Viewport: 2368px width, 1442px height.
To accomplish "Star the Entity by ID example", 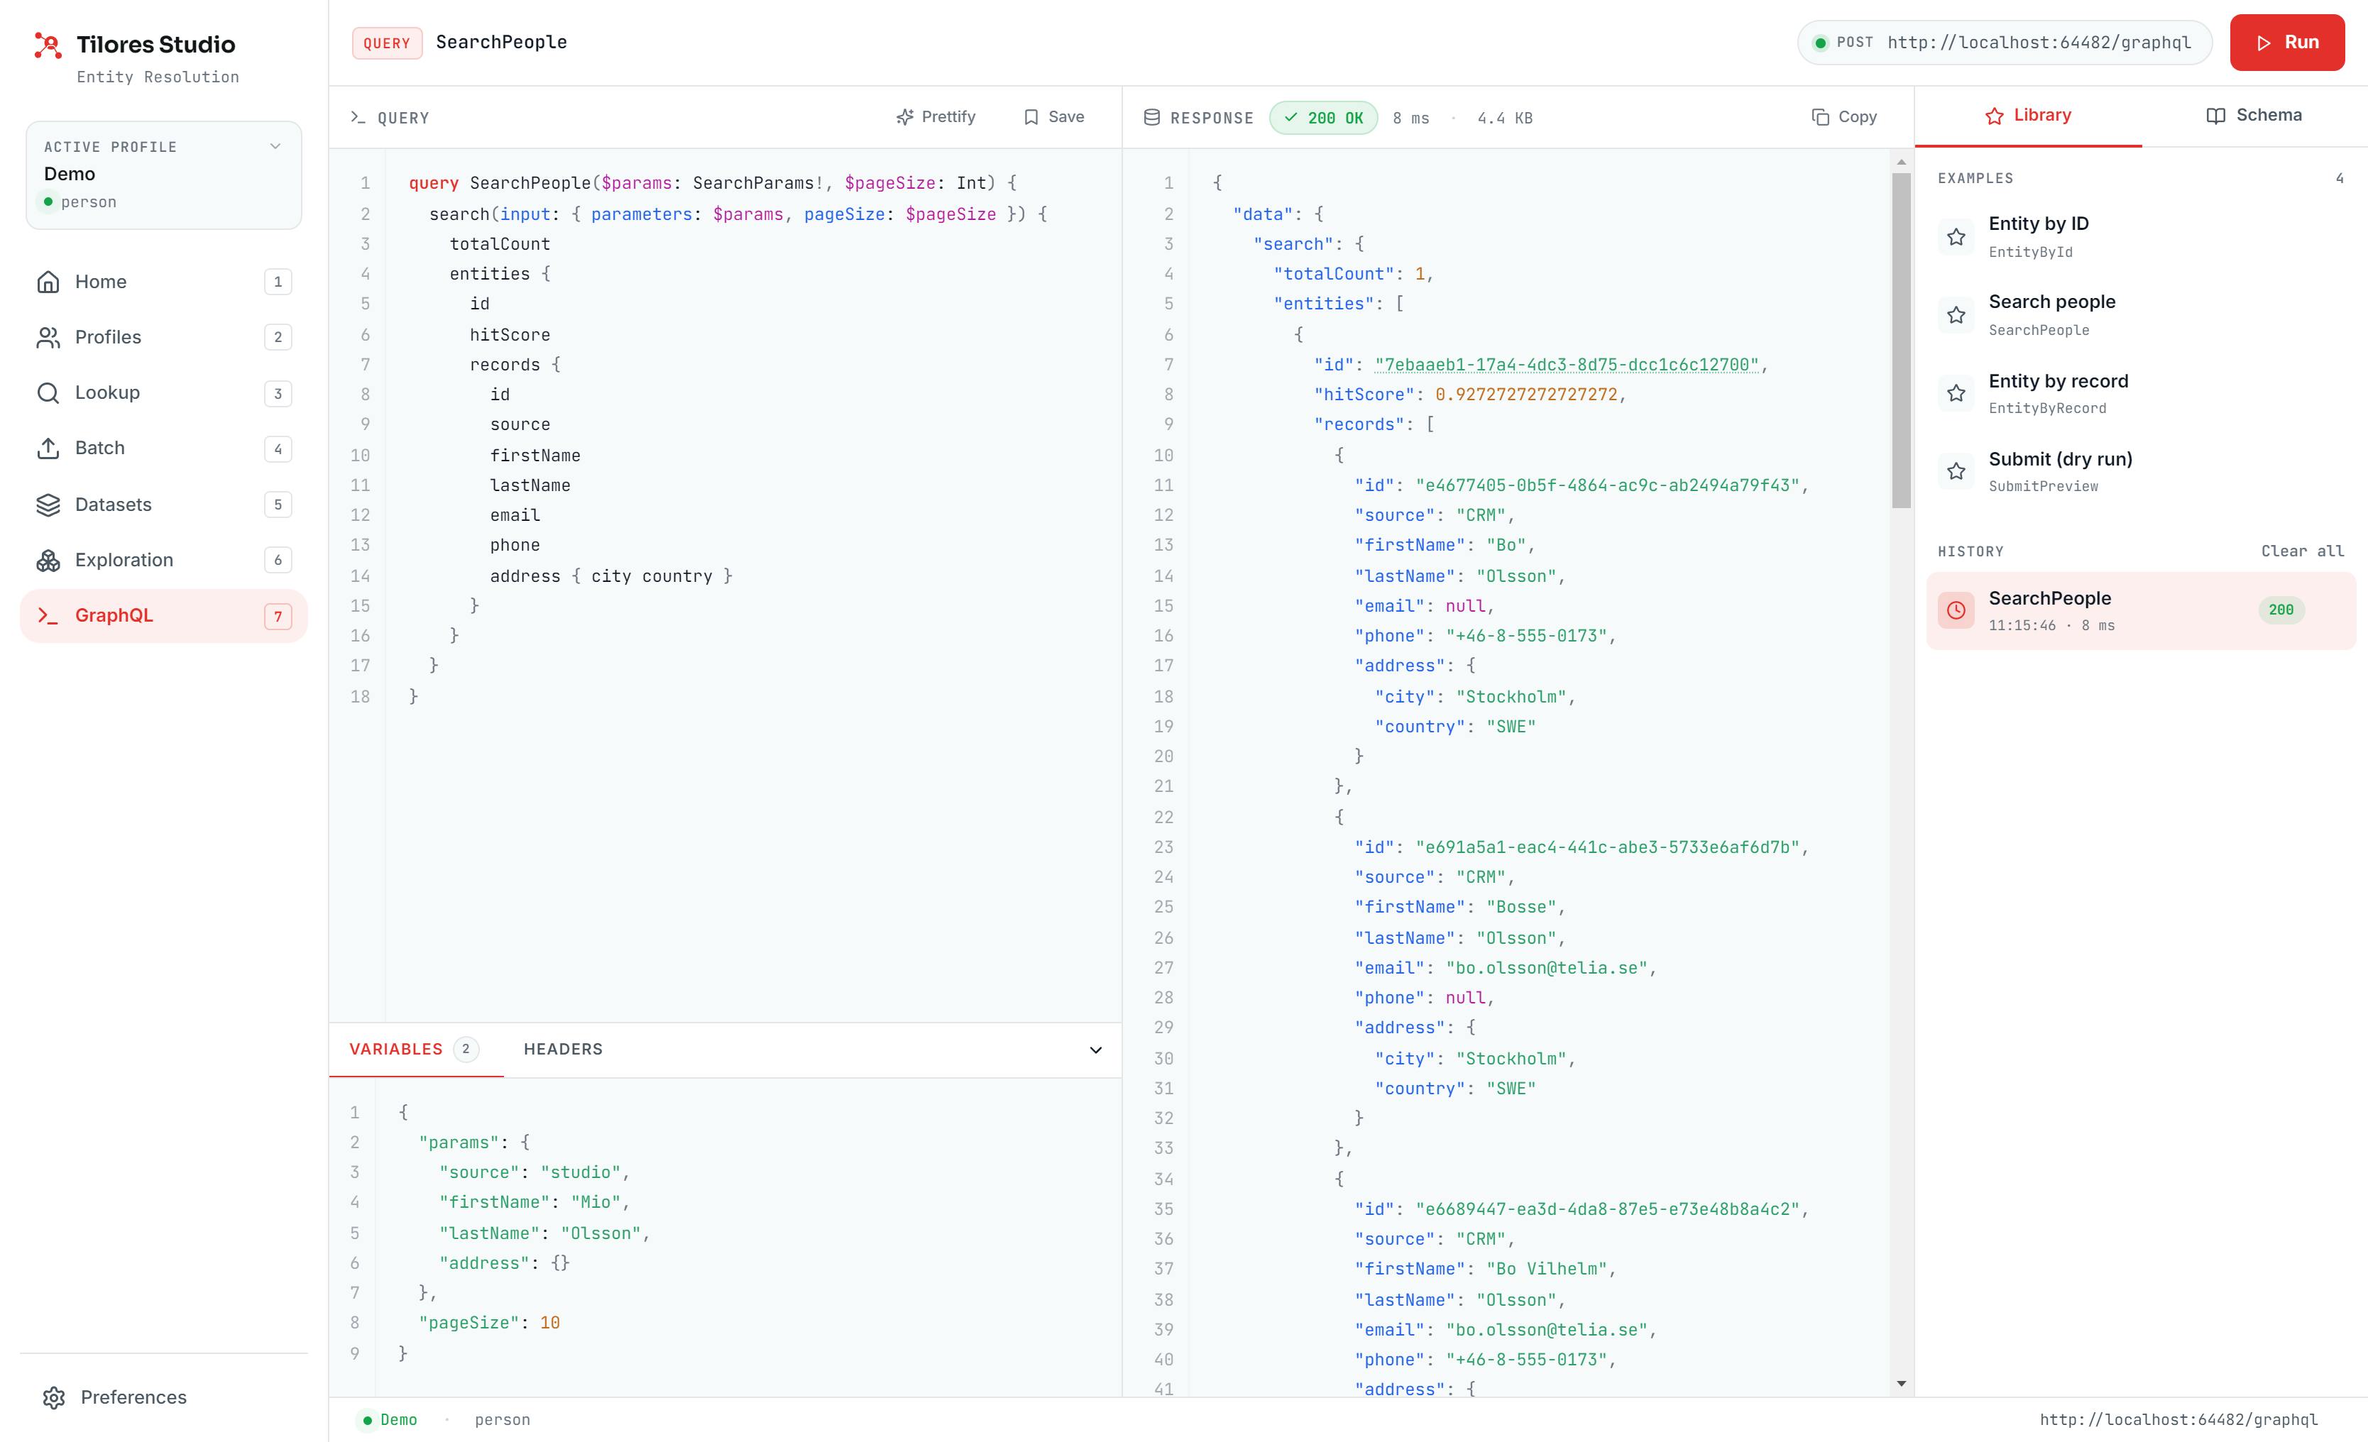I will [x=1956, y=237].
